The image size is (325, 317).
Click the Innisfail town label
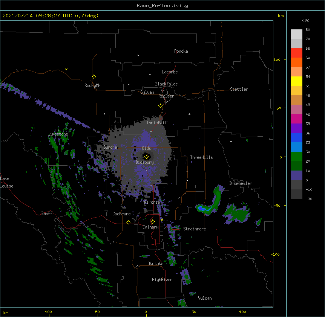(x=157, y=123)
